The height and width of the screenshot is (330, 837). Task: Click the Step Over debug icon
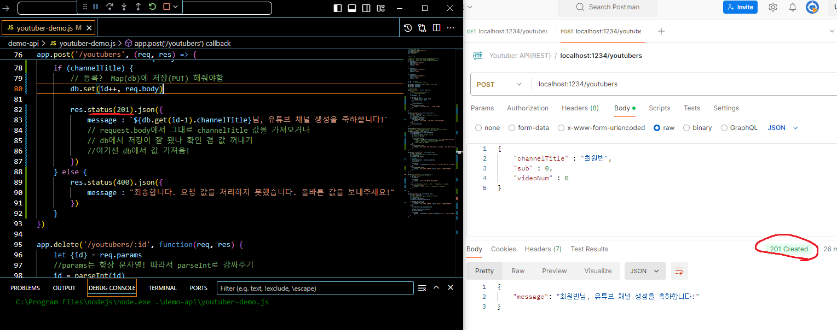click(x=110, y=7)
